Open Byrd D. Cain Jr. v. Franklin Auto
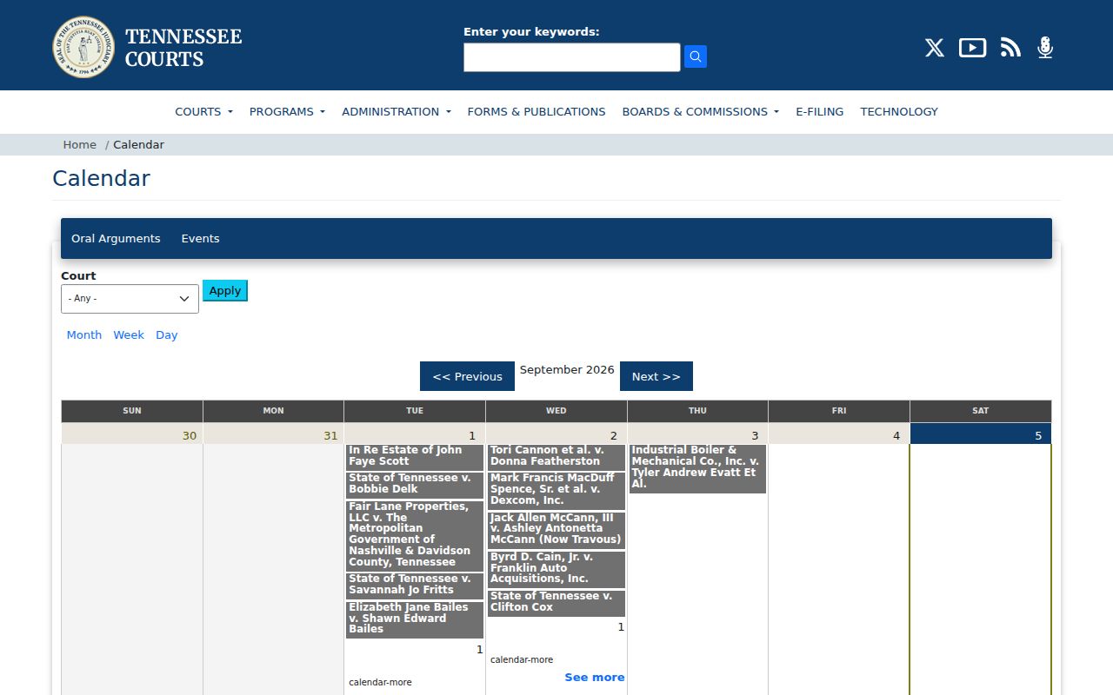 tap(556, 569)
